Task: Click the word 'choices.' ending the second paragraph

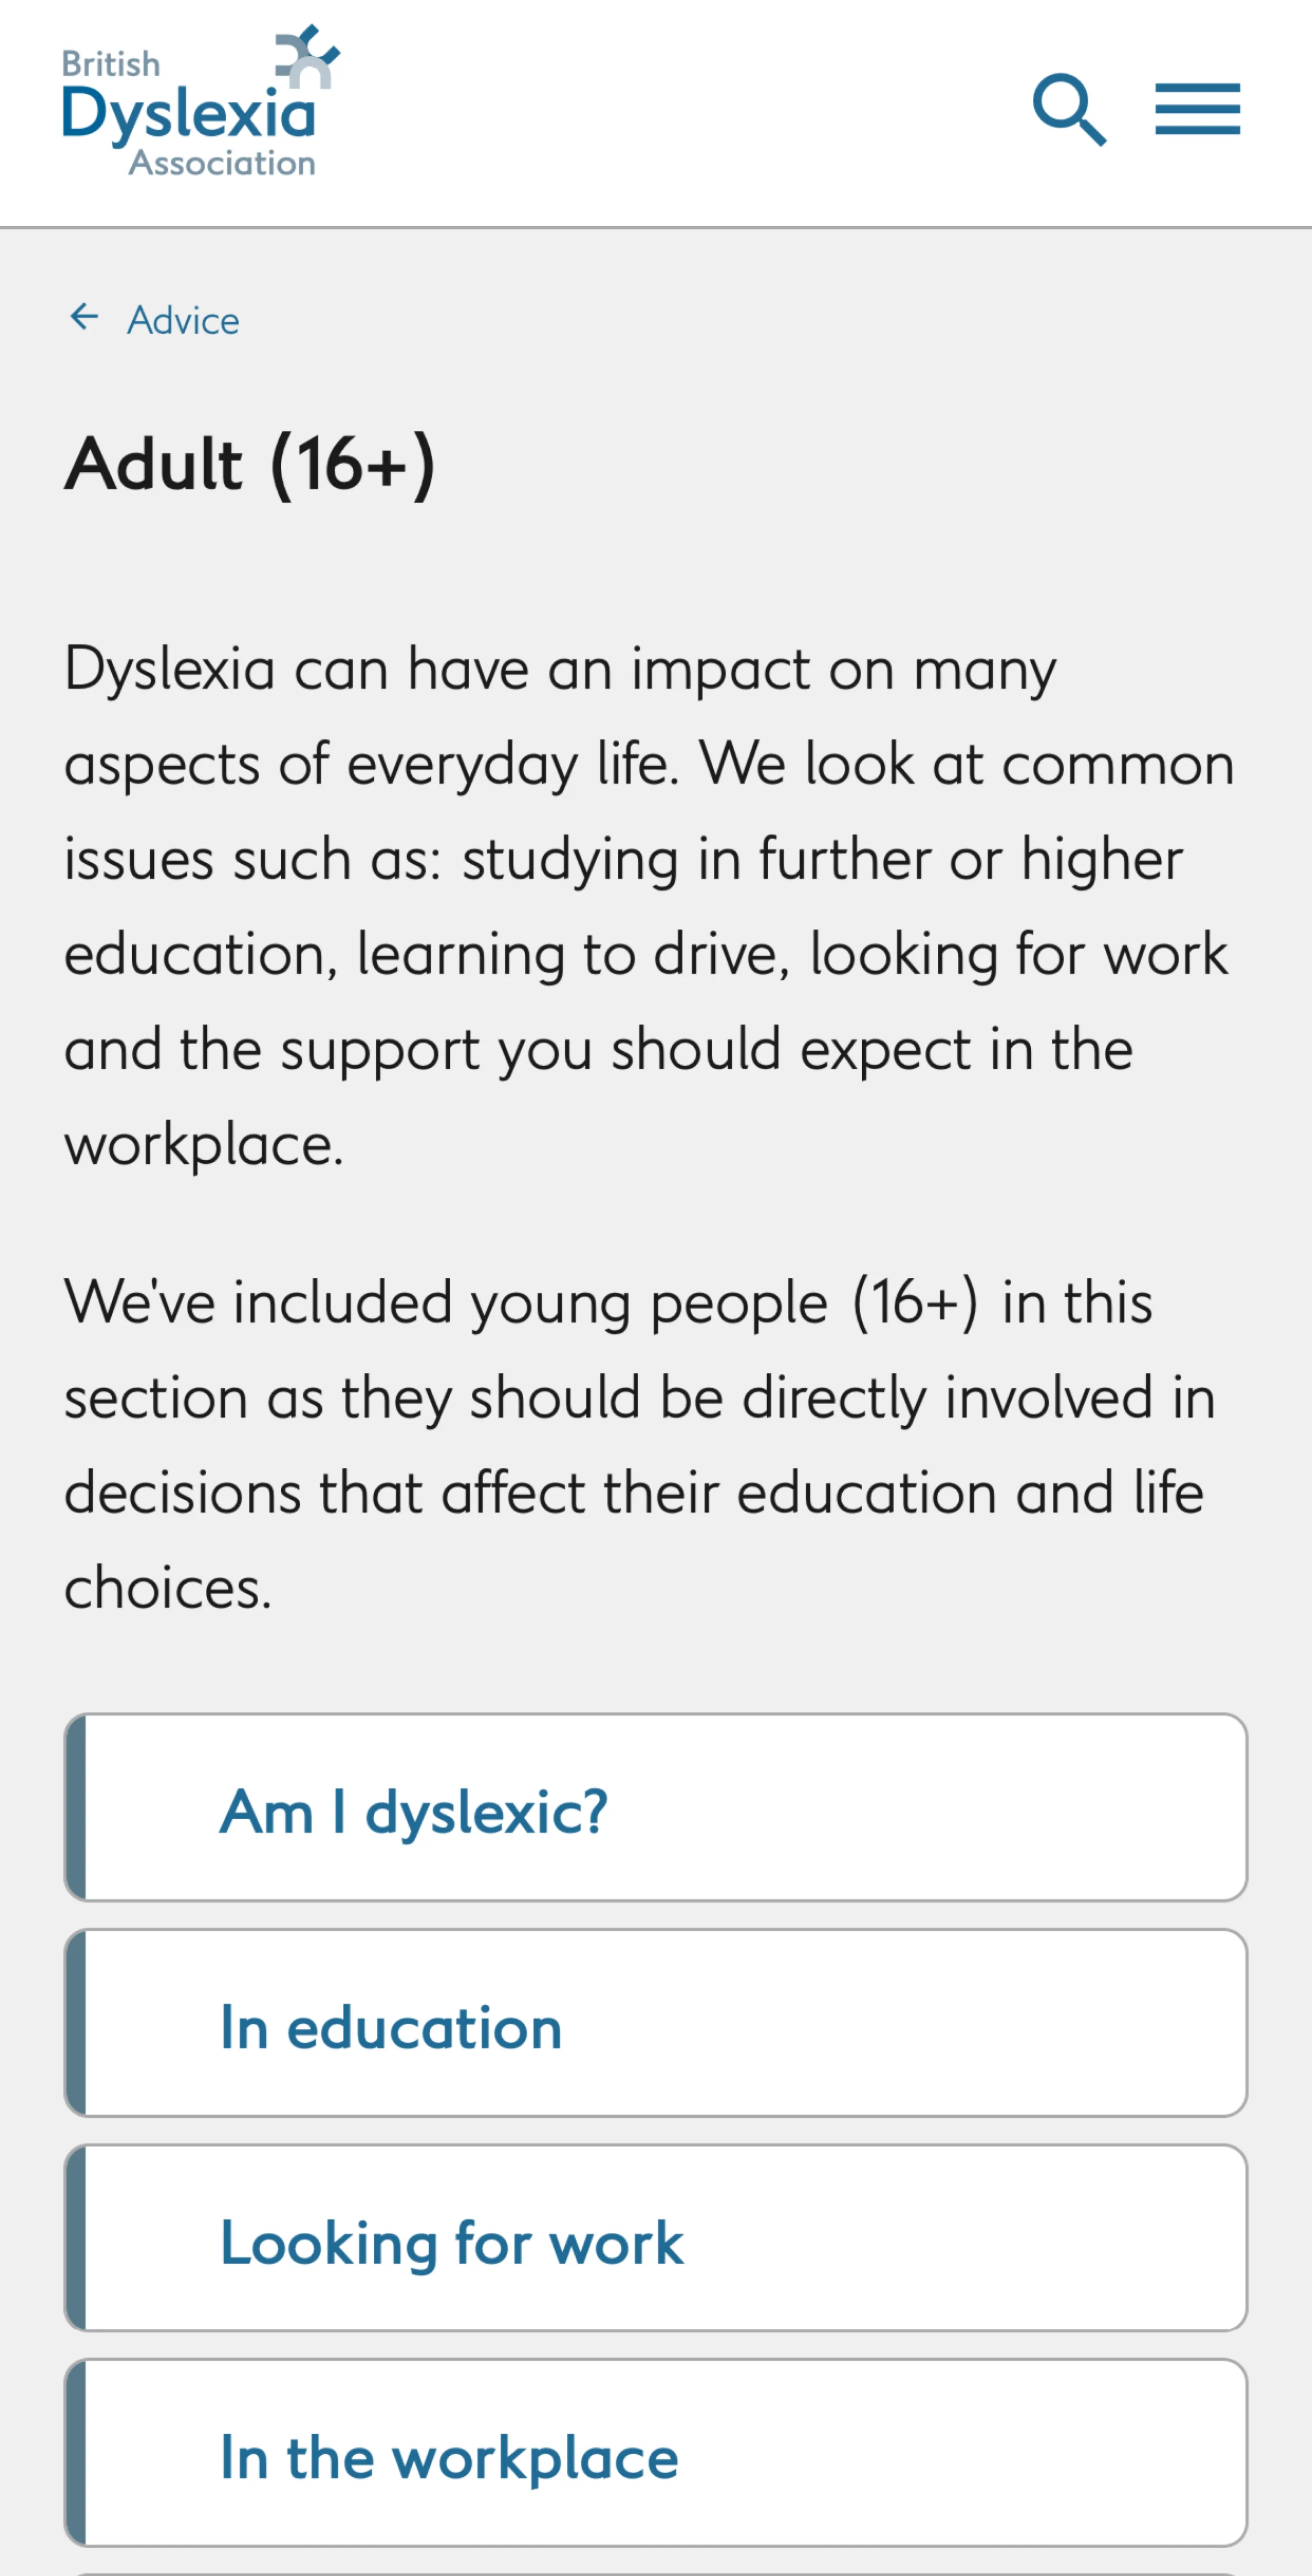Action: tap(168, 1588)
